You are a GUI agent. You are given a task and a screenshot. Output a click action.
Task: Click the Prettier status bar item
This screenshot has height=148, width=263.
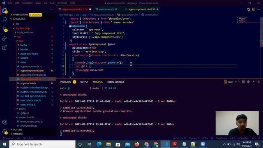pyautogui.click(x=243, y=139)
